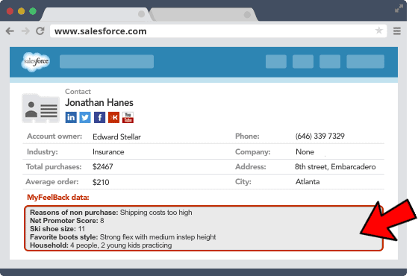Image resolution: width=418 pixels, height=276 pixels.
Task: Open the Klout K icon
Action: click(x=113, y=118)
